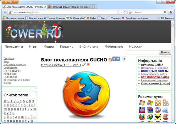Open Яндекс.Почта bookmark
176x124 pixels.
[x=34, y=18]
